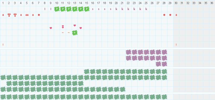Select the triple blood drops on day 2
This screenshot has height=100, width=215.
pyautogui.click(x=9, y=15)
